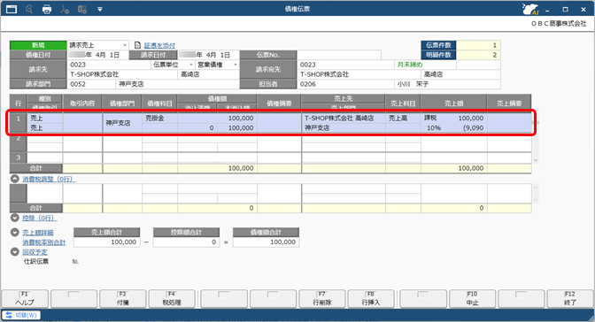The image size is (595, 322).
Task: Click the F4 税処理 button
Action: point(172,298)
